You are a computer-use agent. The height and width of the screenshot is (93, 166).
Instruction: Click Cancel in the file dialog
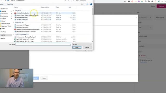pyautogui.click(x=87, y=48)
